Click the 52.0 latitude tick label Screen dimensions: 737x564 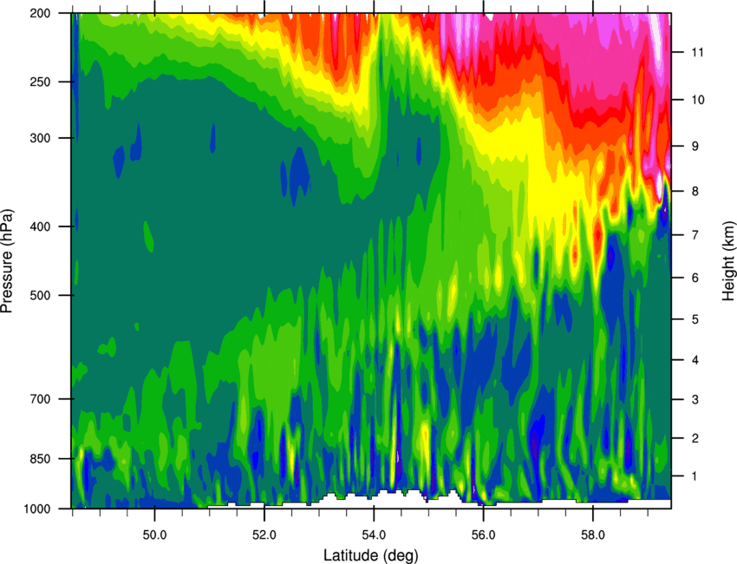(264, 535)
